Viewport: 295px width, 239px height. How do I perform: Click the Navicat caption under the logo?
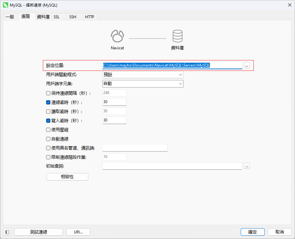[117, 48]
